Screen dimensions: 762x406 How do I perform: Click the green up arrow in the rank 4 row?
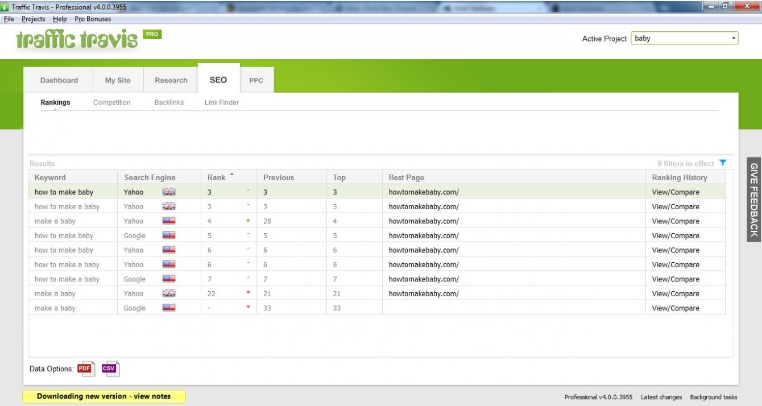[x=248, y=221]
